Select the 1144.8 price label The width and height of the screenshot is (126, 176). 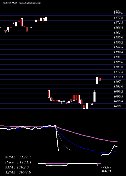[x=118, y=47]
